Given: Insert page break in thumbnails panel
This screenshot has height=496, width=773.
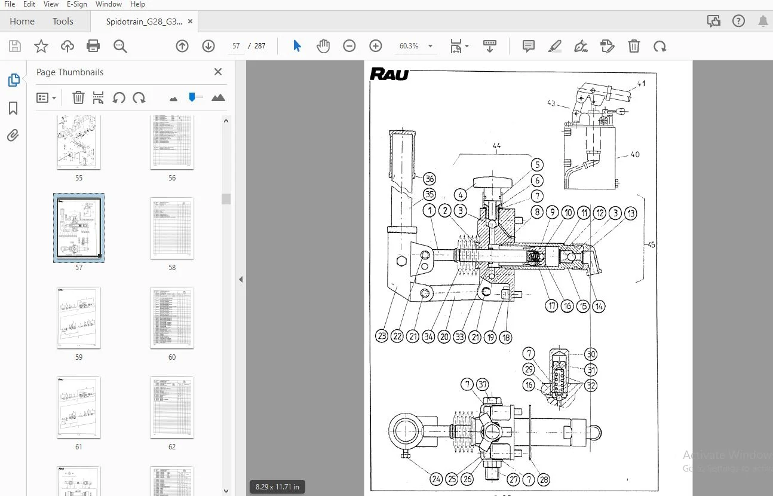Looking at the screenshot, I should (x=99, y=97).
